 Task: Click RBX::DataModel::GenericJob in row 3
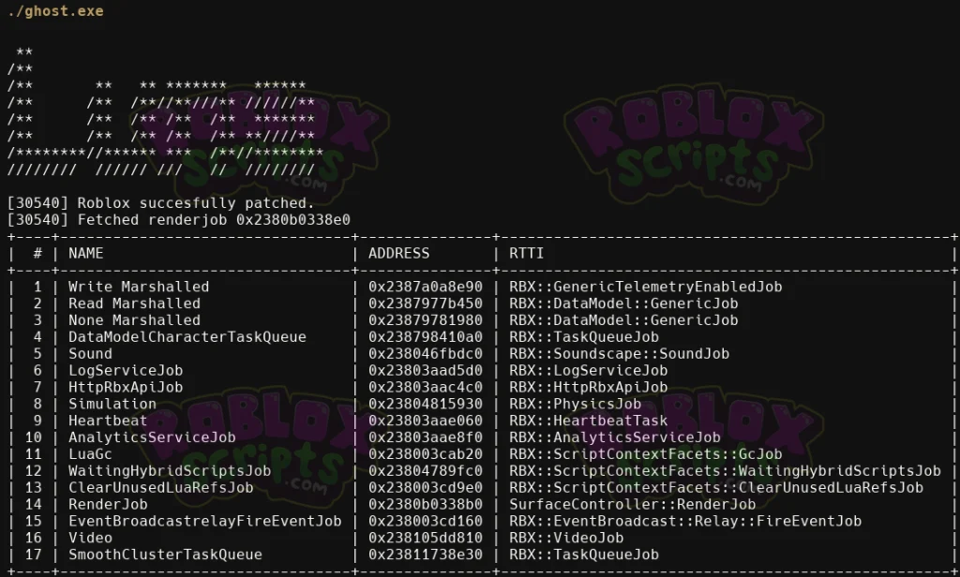click(x=623, y=320)
